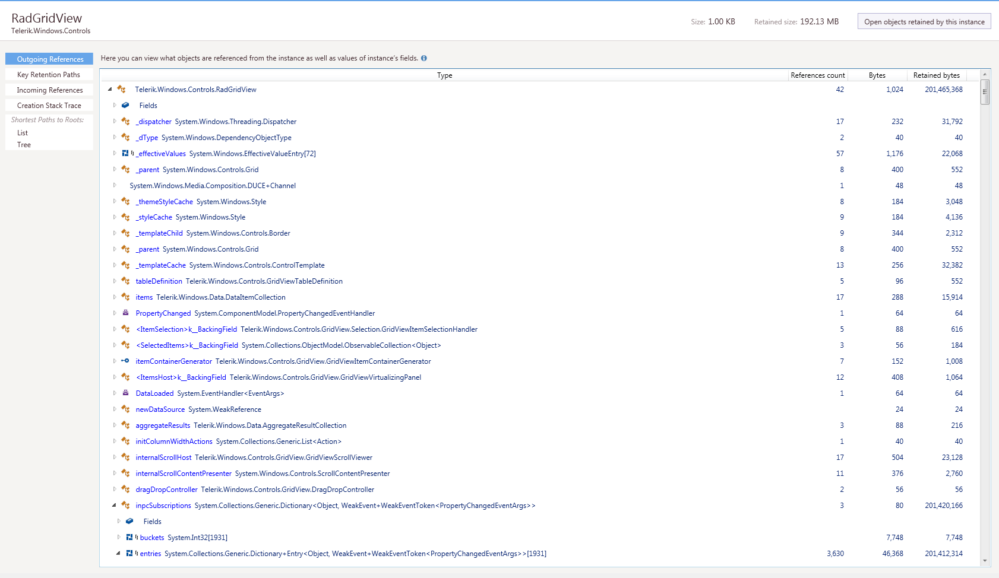Expand the dragDropController node
The image size is (999, 578).
[115, 490]
